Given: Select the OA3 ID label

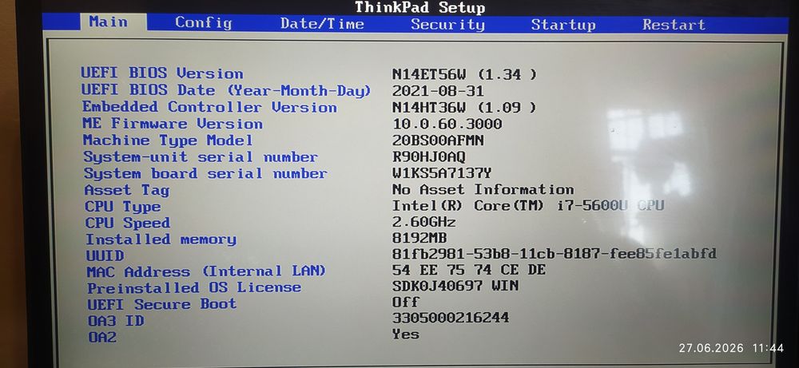Looking at the screenshot, I should 116,321.
